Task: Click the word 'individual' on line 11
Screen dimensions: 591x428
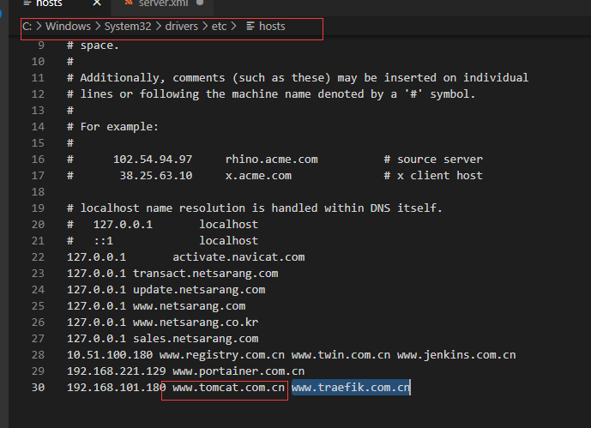Action: [x=496, y=78]
